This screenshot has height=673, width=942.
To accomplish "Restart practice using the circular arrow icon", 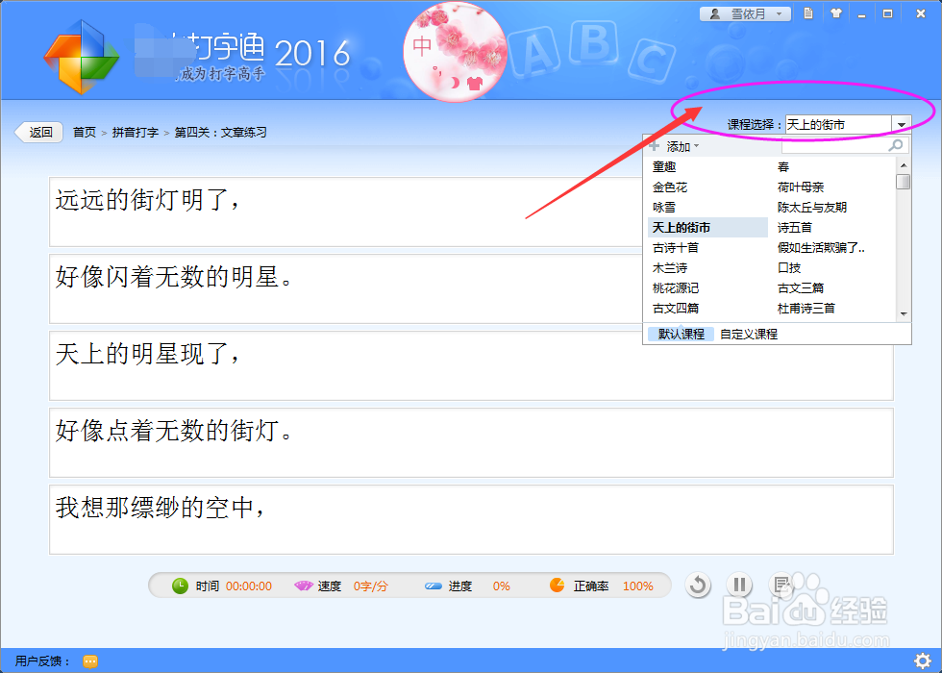I will [698, 585].
